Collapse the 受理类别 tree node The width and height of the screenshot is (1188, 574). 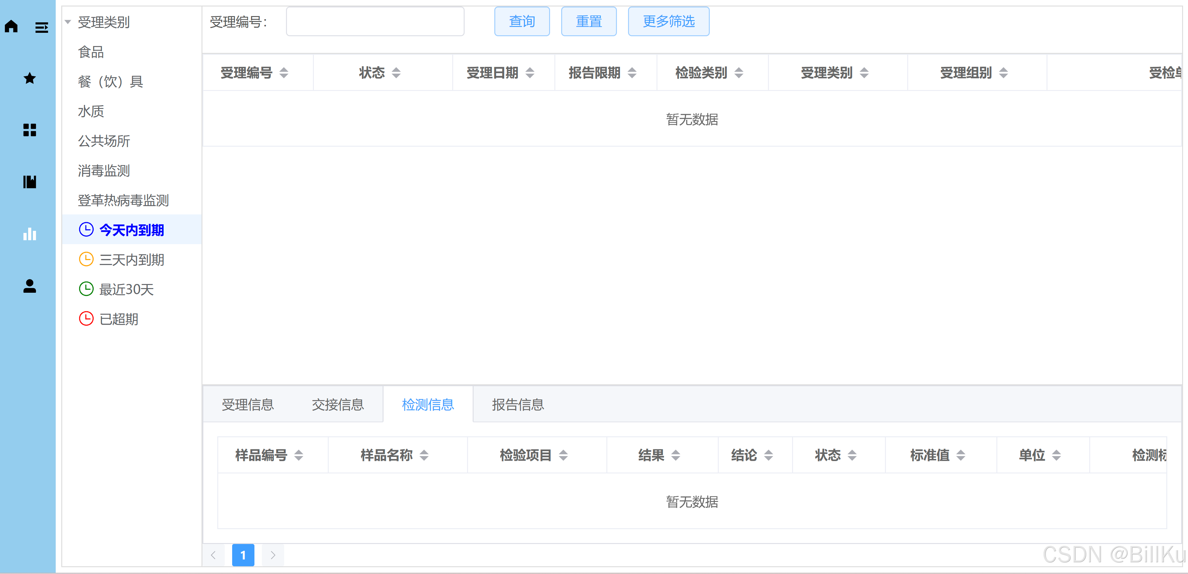(x=68, y=22)
